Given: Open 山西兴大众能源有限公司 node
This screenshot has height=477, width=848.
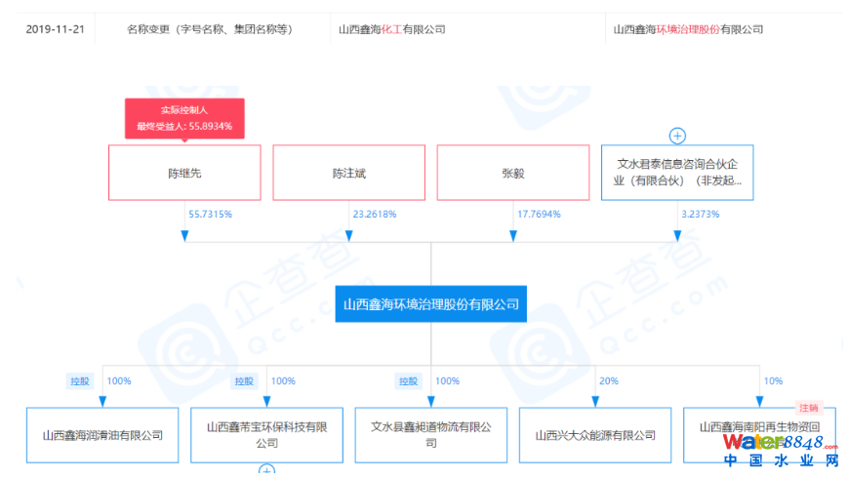Looking at the screenshot, I should pos(595,435).
